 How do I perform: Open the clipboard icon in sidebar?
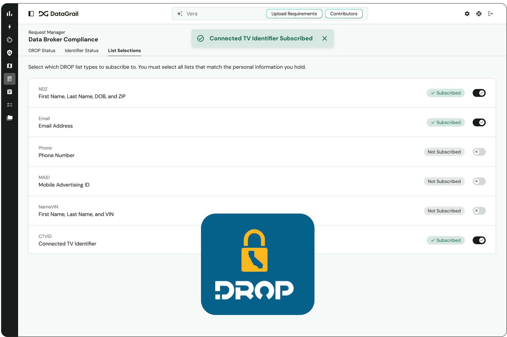click(x=10, y=92)
